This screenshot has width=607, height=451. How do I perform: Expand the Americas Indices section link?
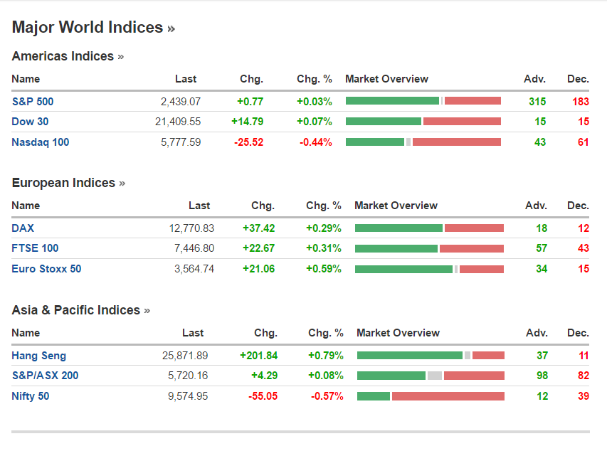click(x=68, y=56)
